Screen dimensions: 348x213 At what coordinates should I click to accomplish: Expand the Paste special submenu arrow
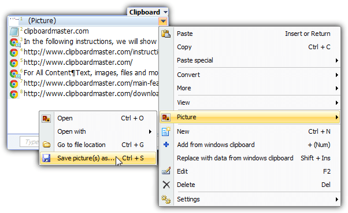point(336,60)
